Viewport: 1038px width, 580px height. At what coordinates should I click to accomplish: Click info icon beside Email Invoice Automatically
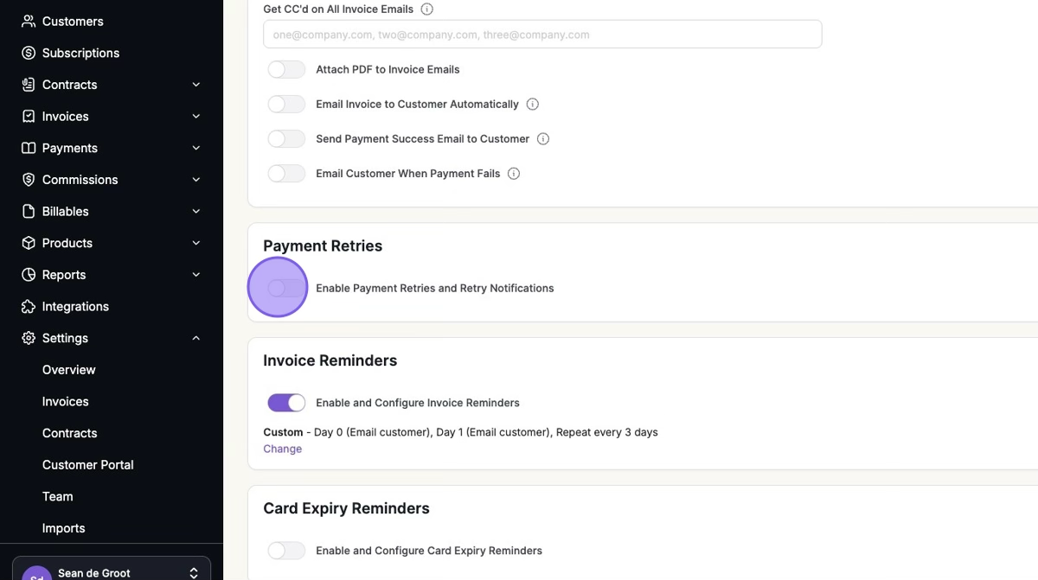533,105
